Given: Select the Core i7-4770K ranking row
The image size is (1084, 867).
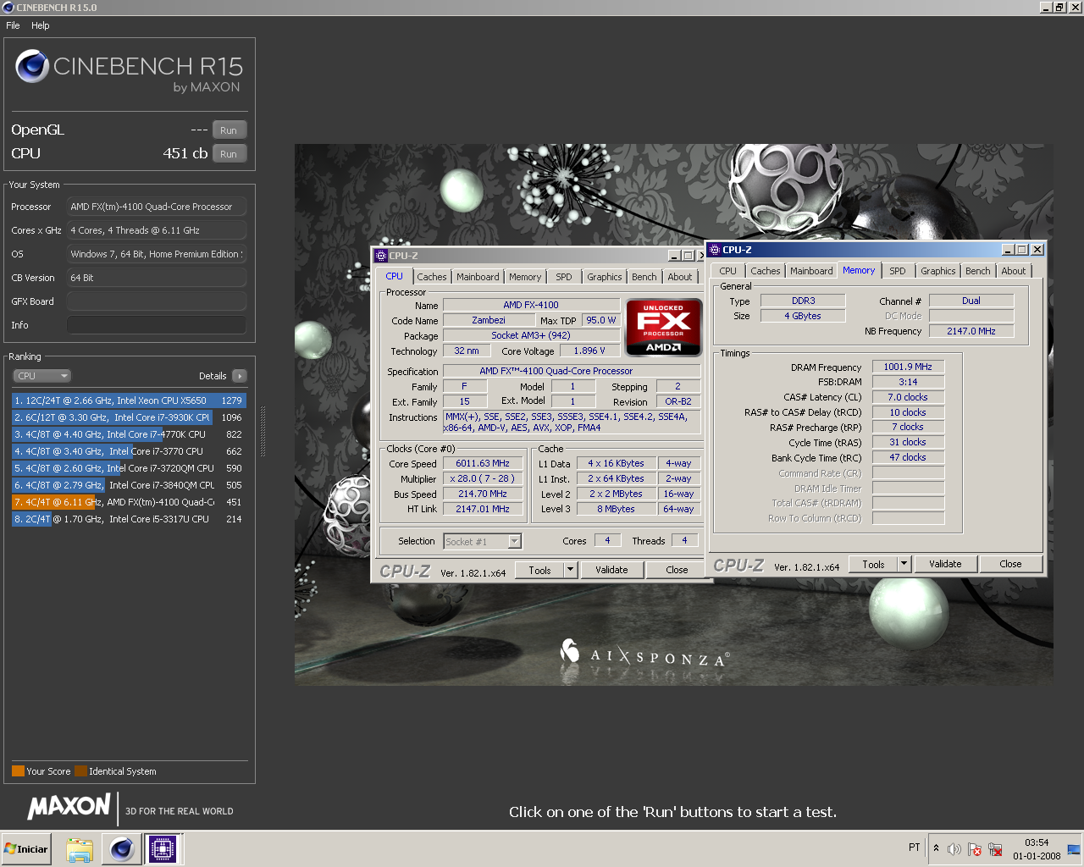Looking at the screenshot, I should click(x=129, y=434).
